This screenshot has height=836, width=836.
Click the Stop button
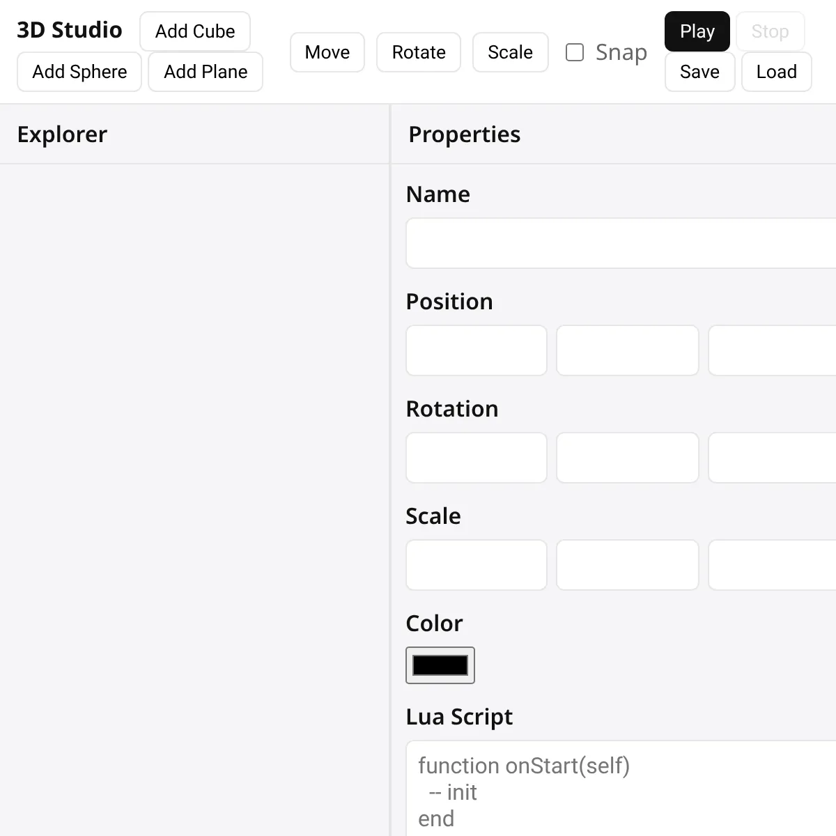point(771,31)
